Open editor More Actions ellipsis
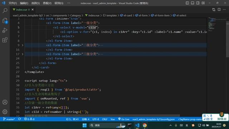229x129 pixels. (x=224, y=10)
